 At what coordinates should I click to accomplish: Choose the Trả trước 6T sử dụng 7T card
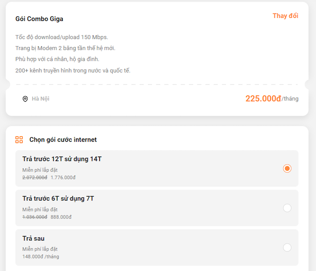click(x=157, y=208)
